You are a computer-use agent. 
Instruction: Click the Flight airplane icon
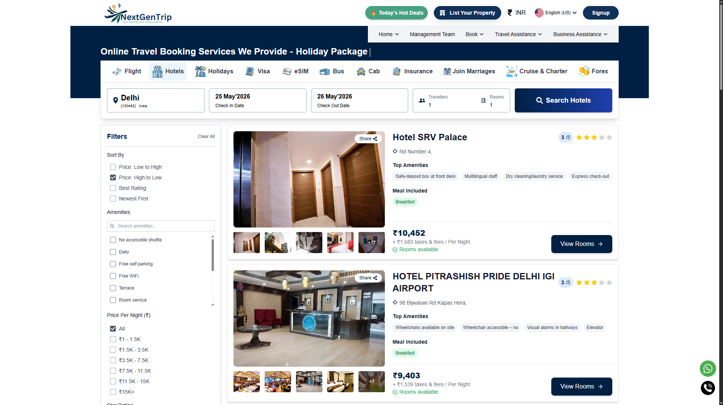click(117, 71)
